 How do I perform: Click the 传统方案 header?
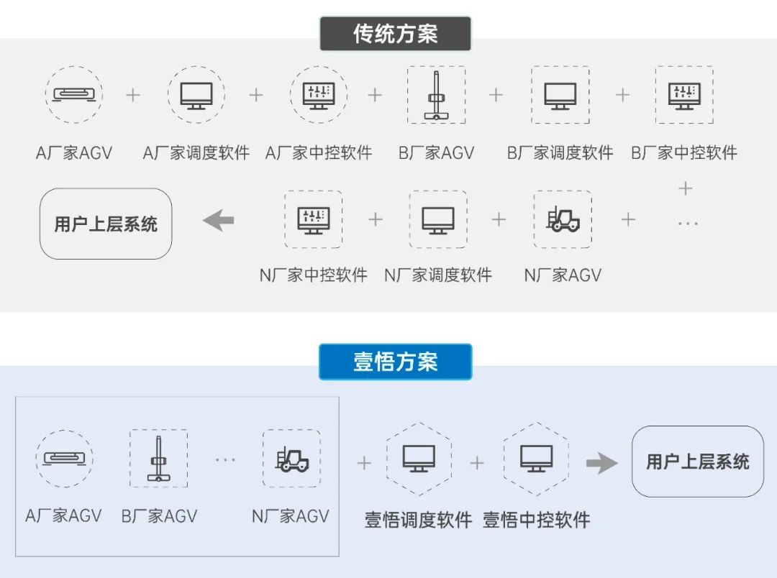tap(396, 34)
